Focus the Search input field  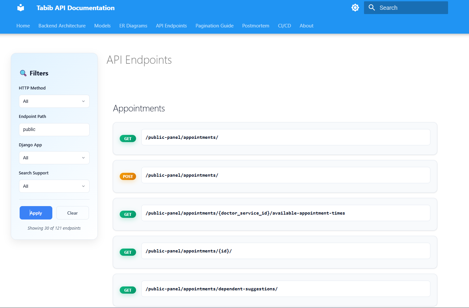[x=406, y=8]
